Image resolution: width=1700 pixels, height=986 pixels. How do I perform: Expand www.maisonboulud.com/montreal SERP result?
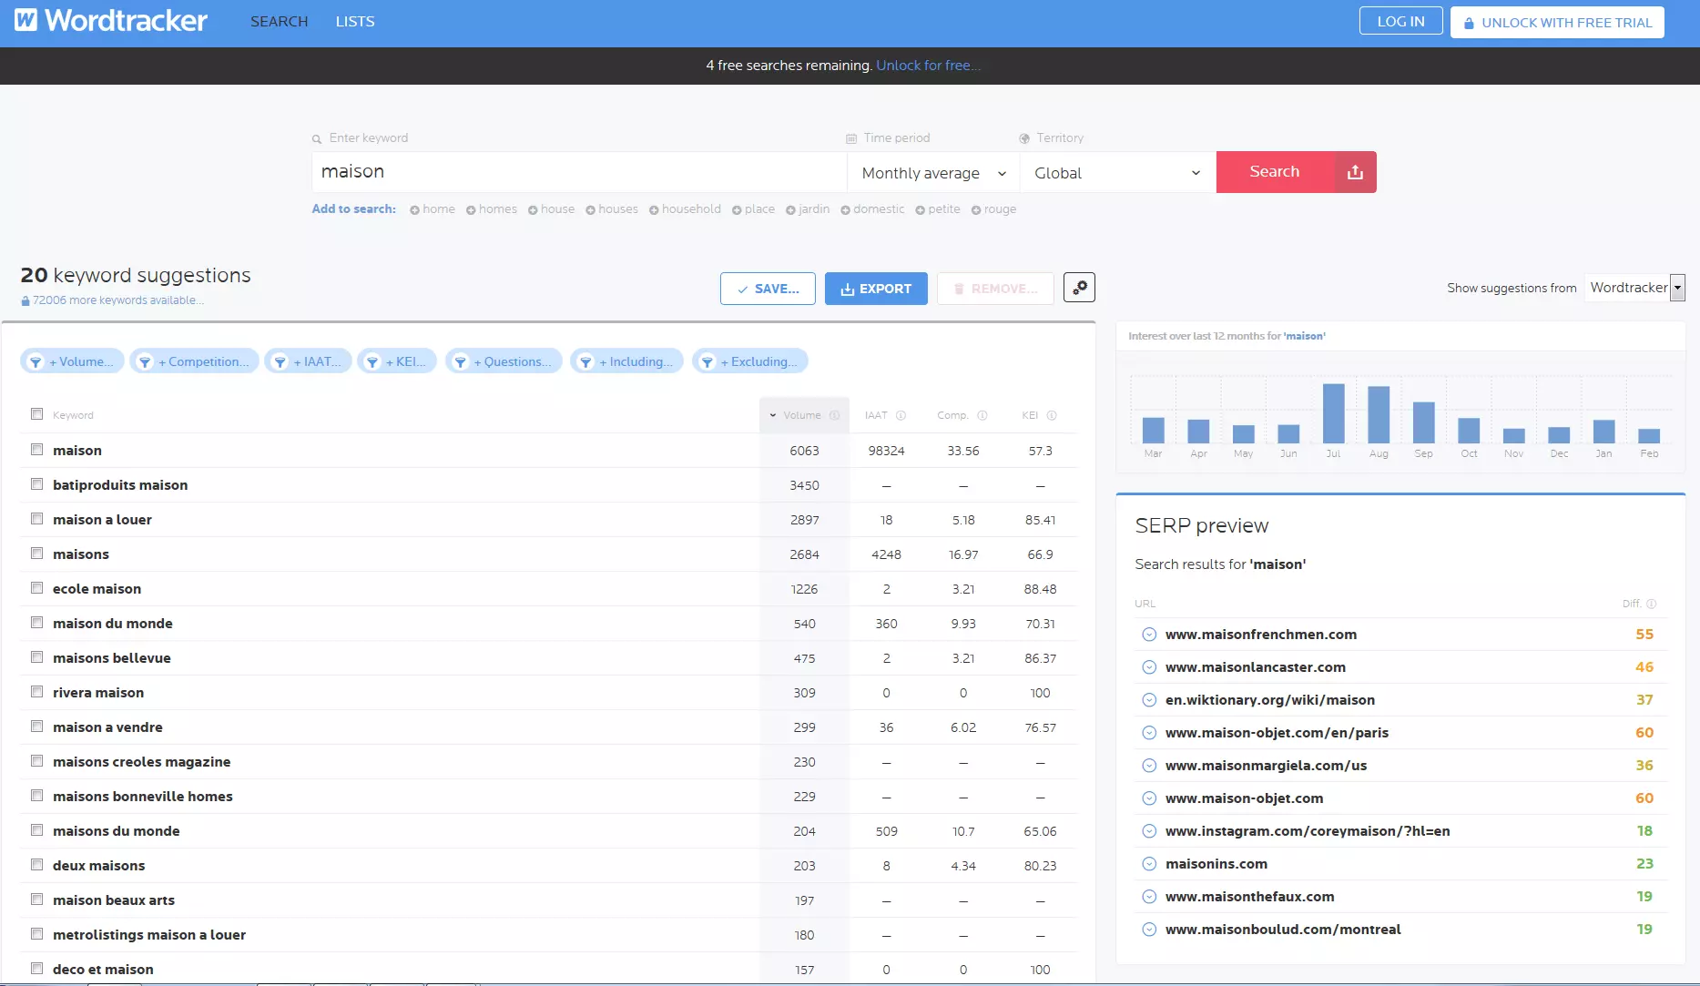point(1149,930)
